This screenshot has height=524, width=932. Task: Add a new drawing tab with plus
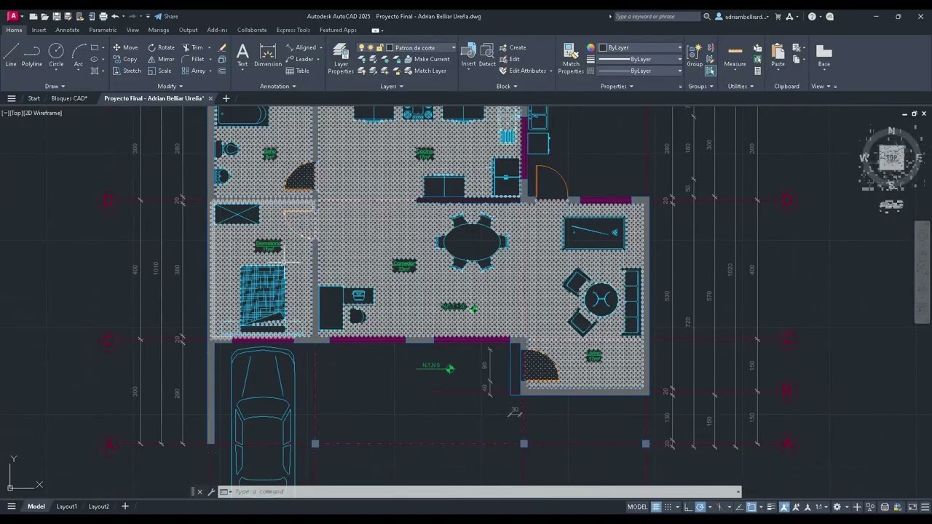(226, 98)
